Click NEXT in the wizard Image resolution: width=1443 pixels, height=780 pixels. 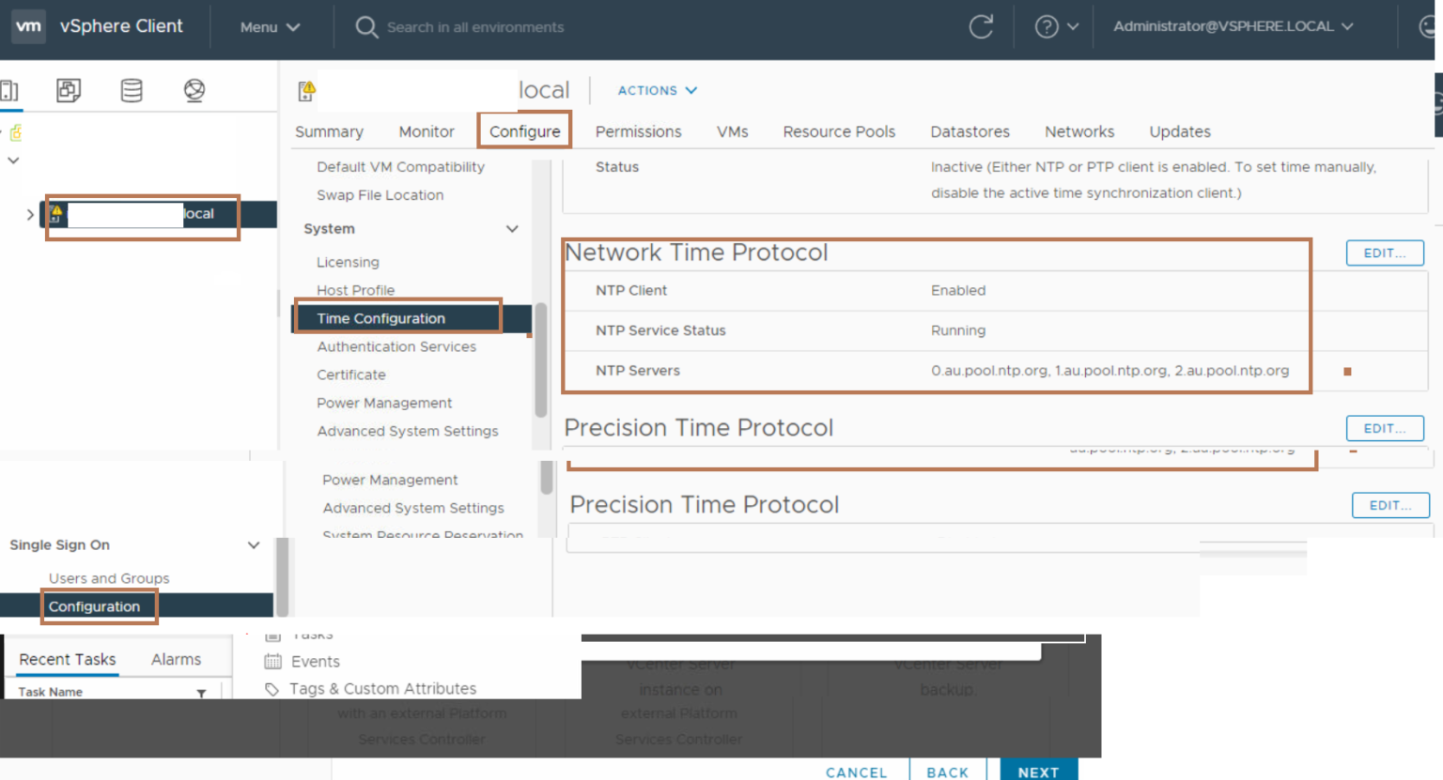click(x=1037, y=771)
